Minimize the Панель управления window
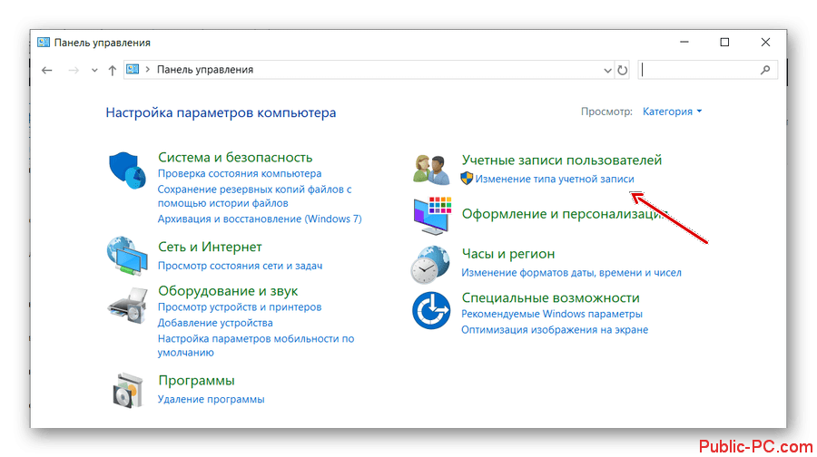Image resolution: width=817 pixels, height=457 pixels. pos(684,42)
